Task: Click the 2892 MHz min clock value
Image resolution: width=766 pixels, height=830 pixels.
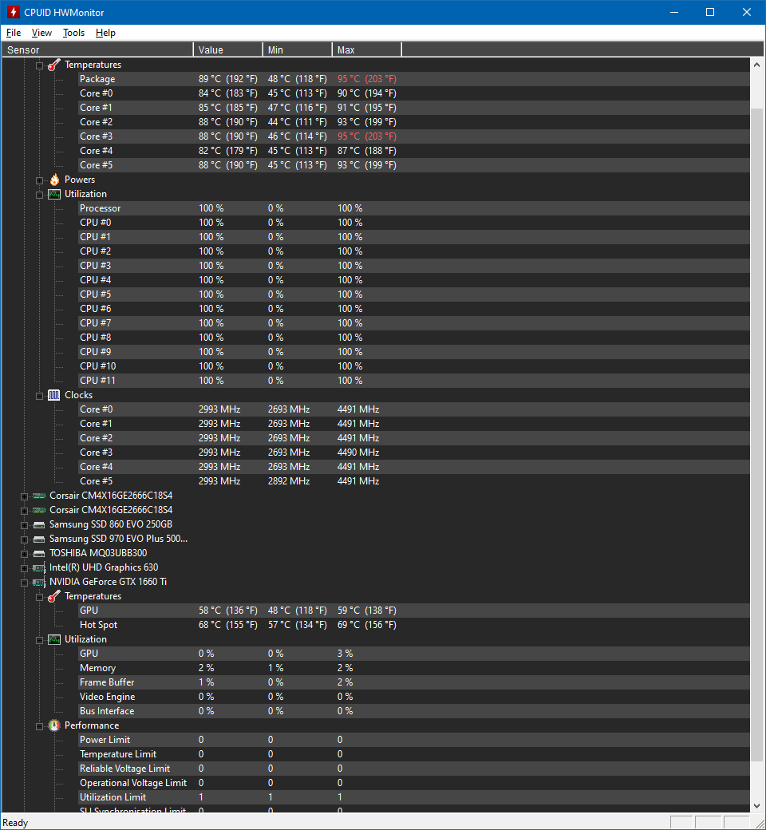Action: (x=289, y=480)
